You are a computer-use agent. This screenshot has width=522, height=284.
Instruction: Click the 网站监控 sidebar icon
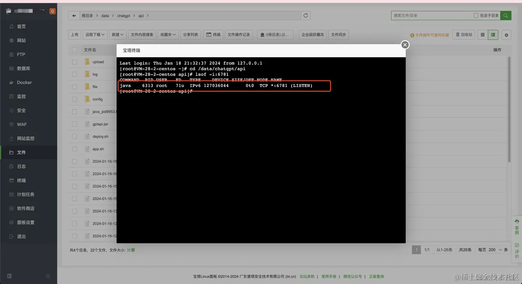(x=12, y=138)
